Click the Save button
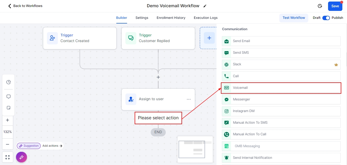347x165 pixels. pos(335,6)
